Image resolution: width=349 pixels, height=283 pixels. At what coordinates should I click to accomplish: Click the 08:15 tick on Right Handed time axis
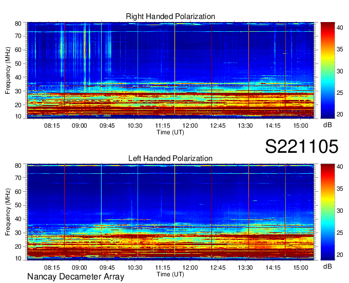[x=52, y=126]
